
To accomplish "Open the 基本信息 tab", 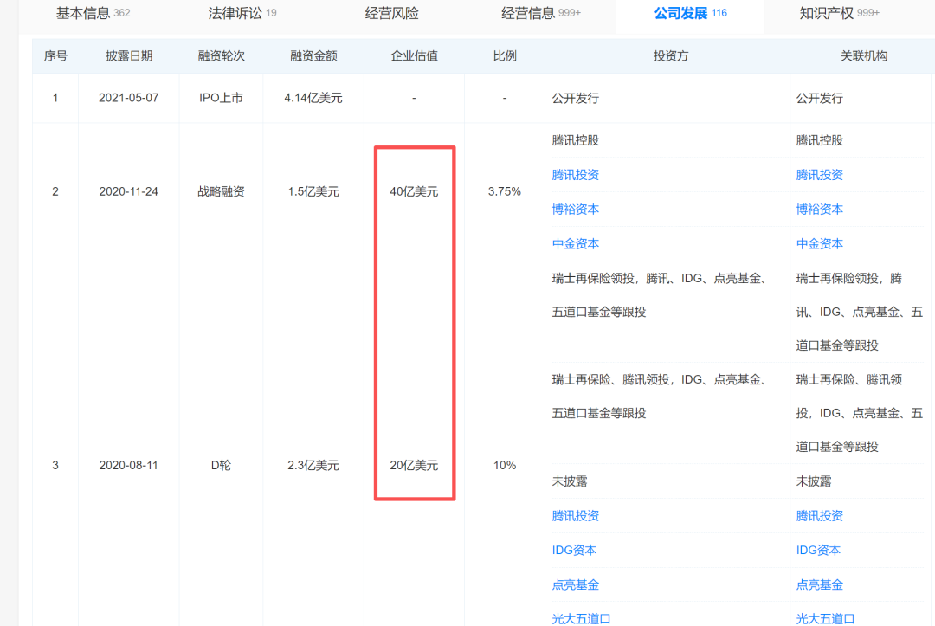I will click(93, 13).
